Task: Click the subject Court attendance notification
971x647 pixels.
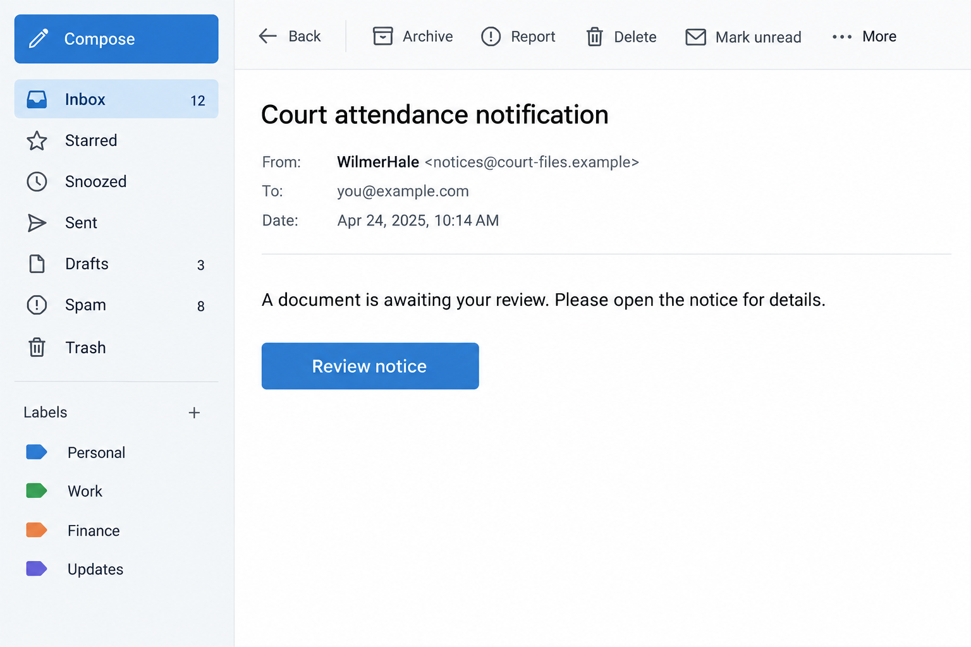Action: [435, 115]
